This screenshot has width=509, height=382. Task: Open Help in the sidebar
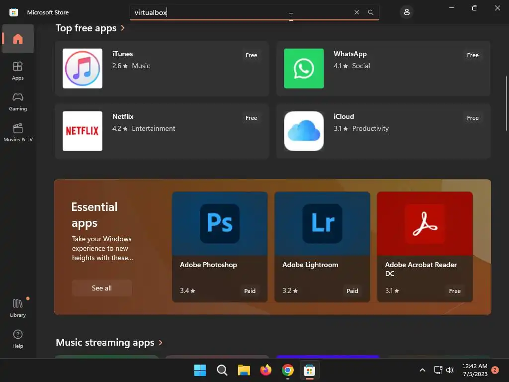(x=18, y=339)
